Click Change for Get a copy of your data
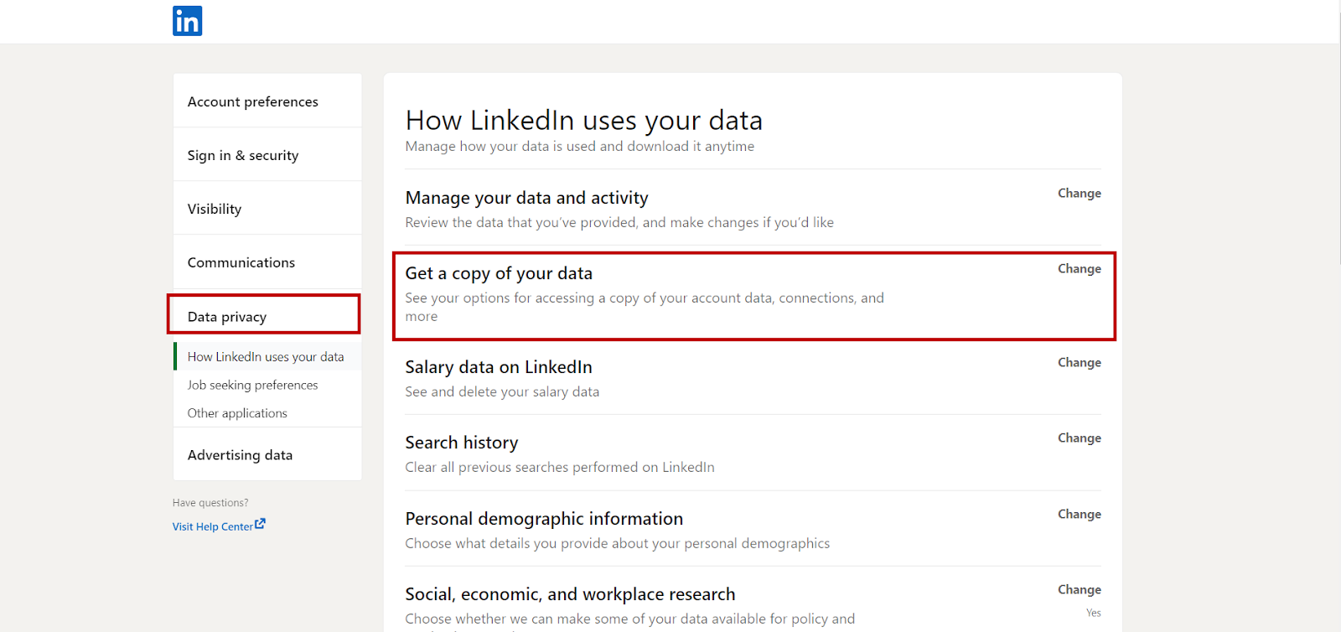The image size is (1341, 632). click(1080, 268)
